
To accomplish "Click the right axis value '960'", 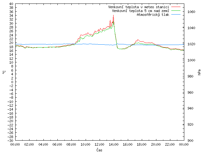I will click(x=190, y=92).
